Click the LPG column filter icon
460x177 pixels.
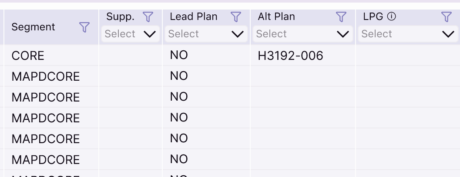coord(447,17)
